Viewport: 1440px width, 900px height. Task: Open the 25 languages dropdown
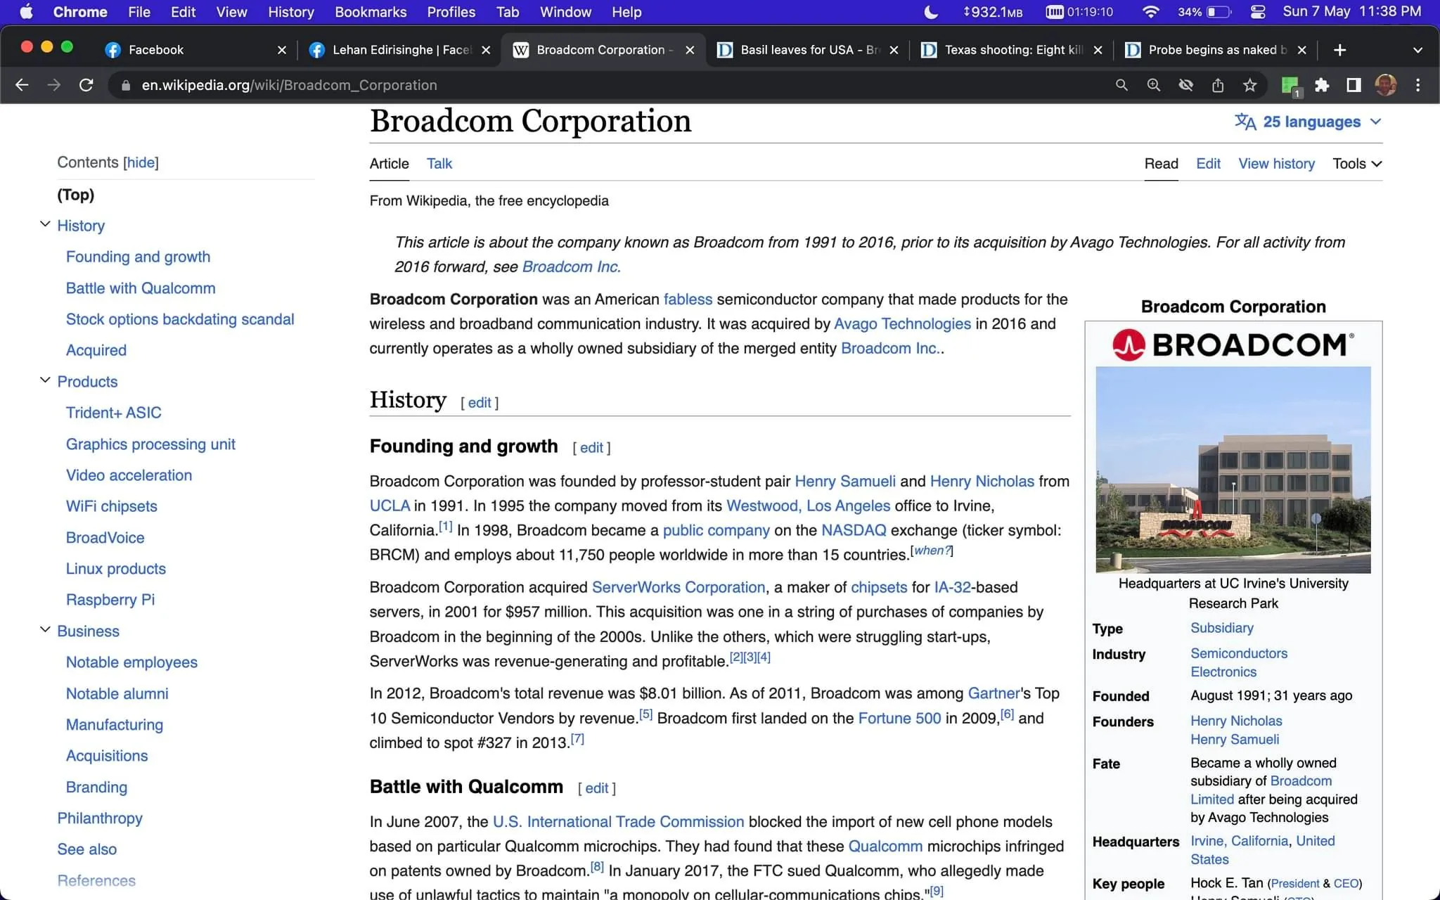1309,121
